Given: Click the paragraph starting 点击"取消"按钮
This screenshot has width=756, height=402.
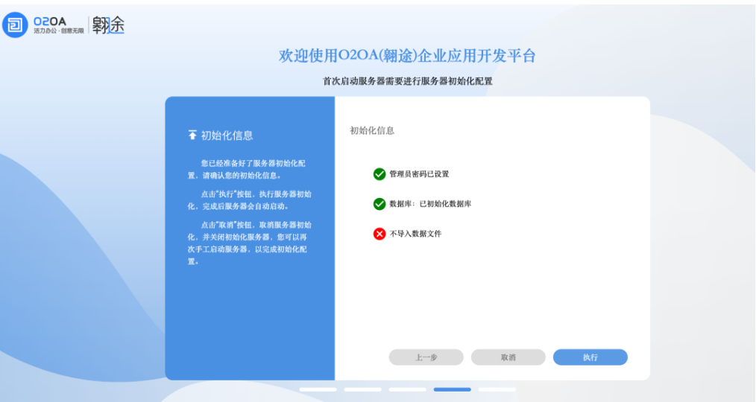Looking at the screenshot, I should [x=249, y=243].
